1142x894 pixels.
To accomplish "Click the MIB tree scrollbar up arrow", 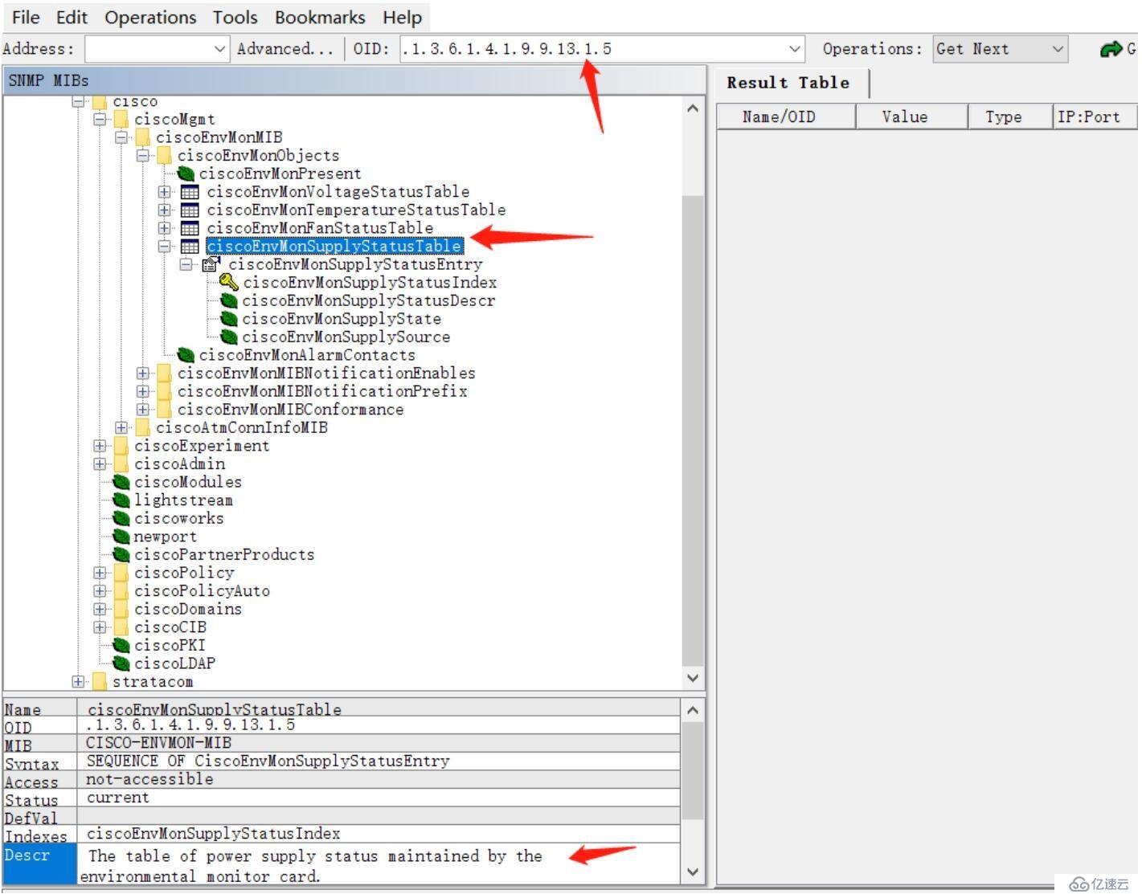I will [x=693, y=108].
